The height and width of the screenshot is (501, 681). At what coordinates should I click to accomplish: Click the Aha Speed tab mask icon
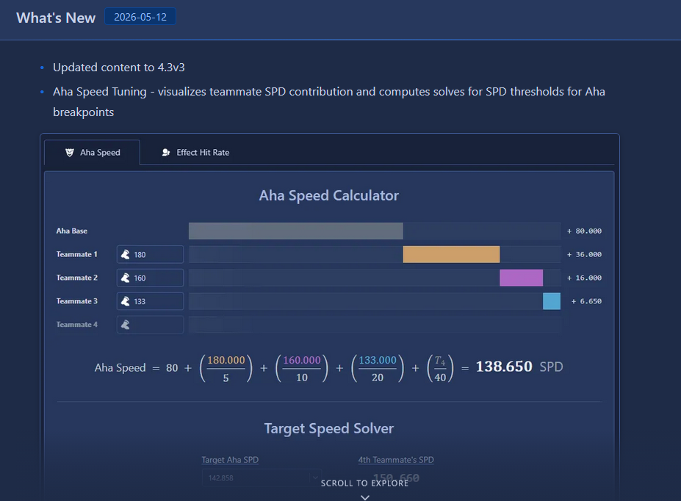coord(70,152)
